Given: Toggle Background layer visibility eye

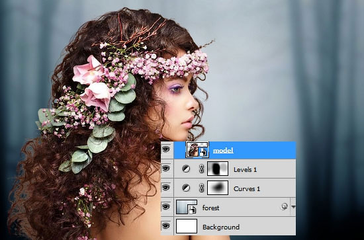Looking at the screenshot, I should click(x=165, y=225).
